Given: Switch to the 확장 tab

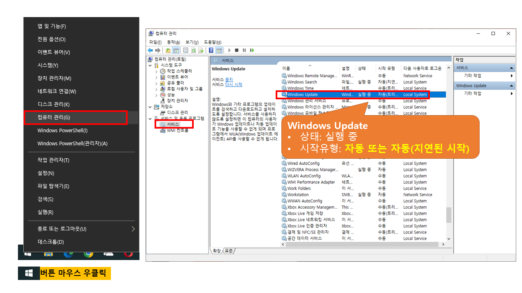Looking at the screenshot, I should tap(217, 251).
